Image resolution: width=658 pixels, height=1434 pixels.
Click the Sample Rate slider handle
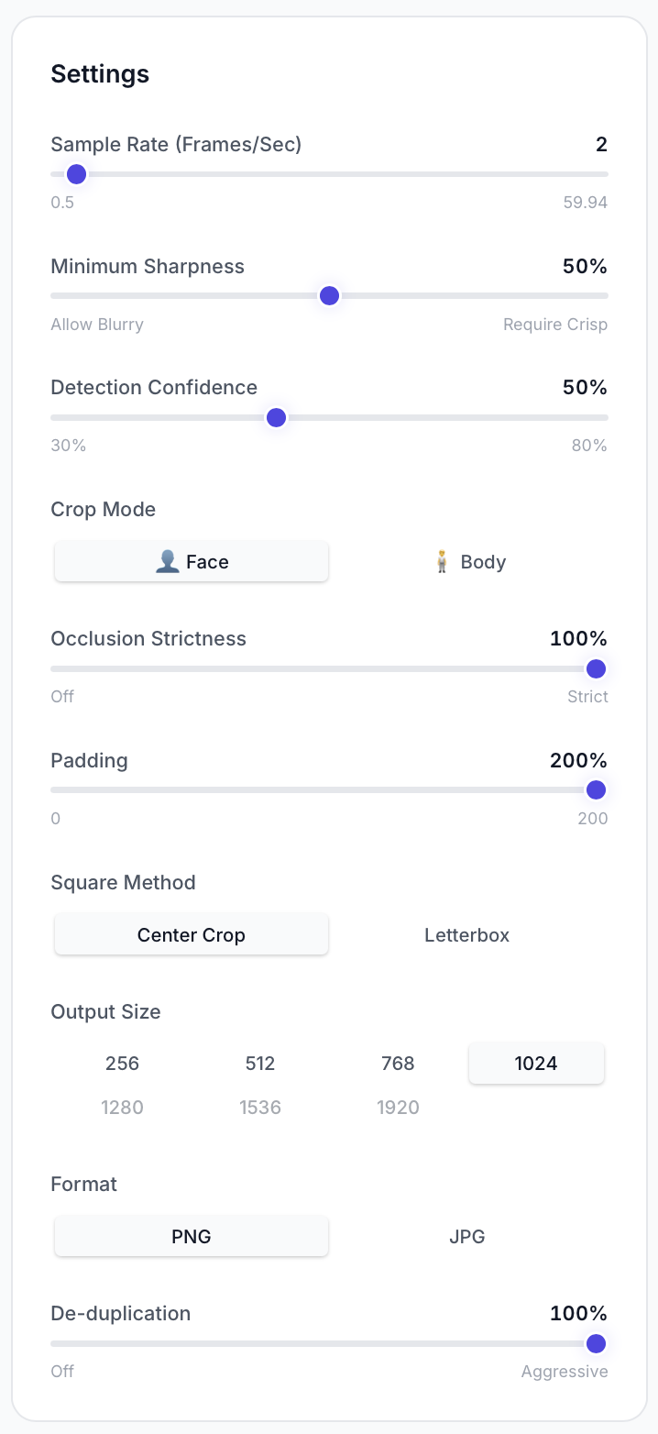77,174
